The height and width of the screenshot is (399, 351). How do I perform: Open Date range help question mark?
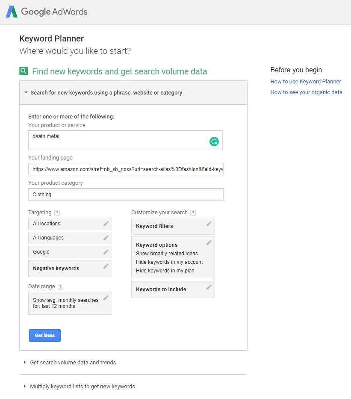click(60, 287)
